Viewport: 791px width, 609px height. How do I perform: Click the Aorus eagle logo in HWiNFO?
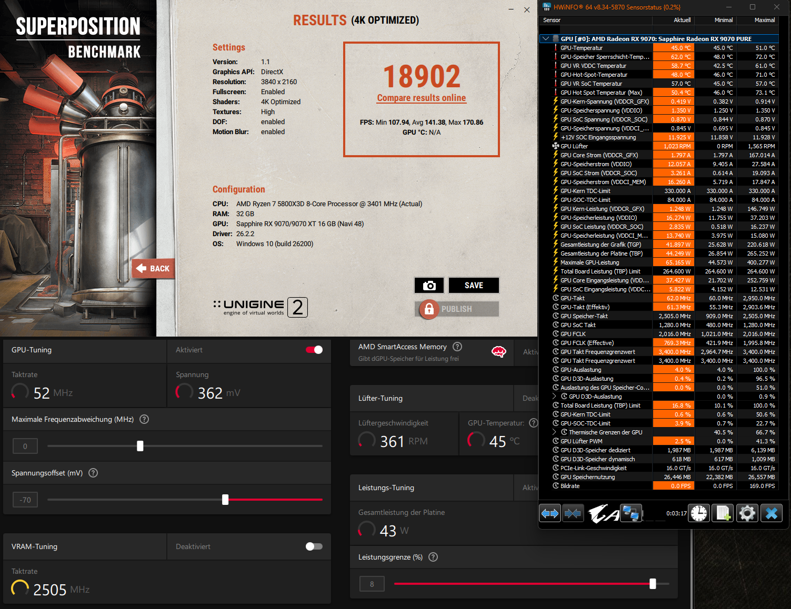603,513
